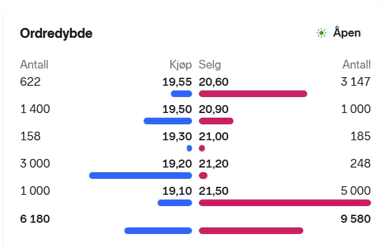The width and height of the screenshot is (387, 250).
Task: Click the Ordredybde heading
Action: (57, 33)
